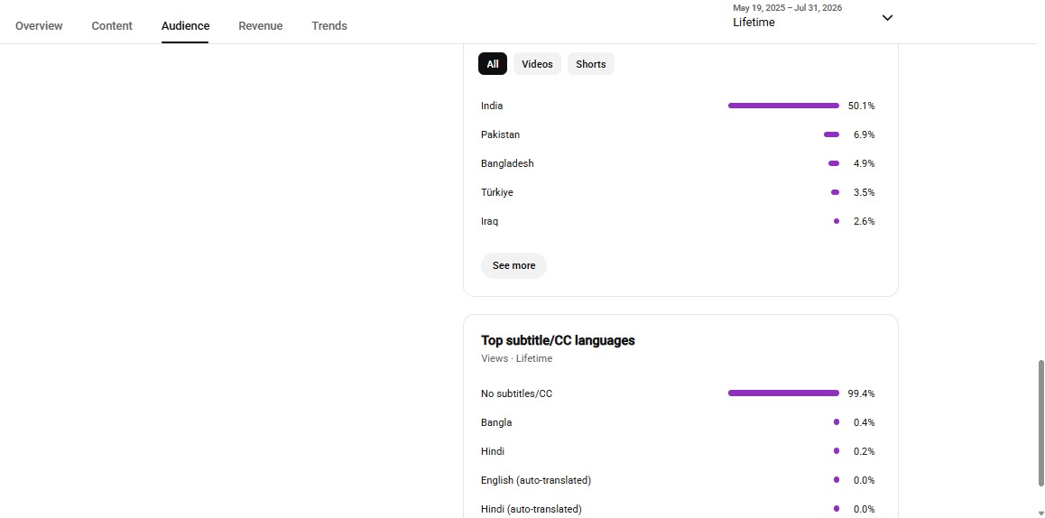Click the Bangla language dot
Image resolution: width=1045 pixels, height=518 pixels.
pyautogui.click(x=837, y=422)
